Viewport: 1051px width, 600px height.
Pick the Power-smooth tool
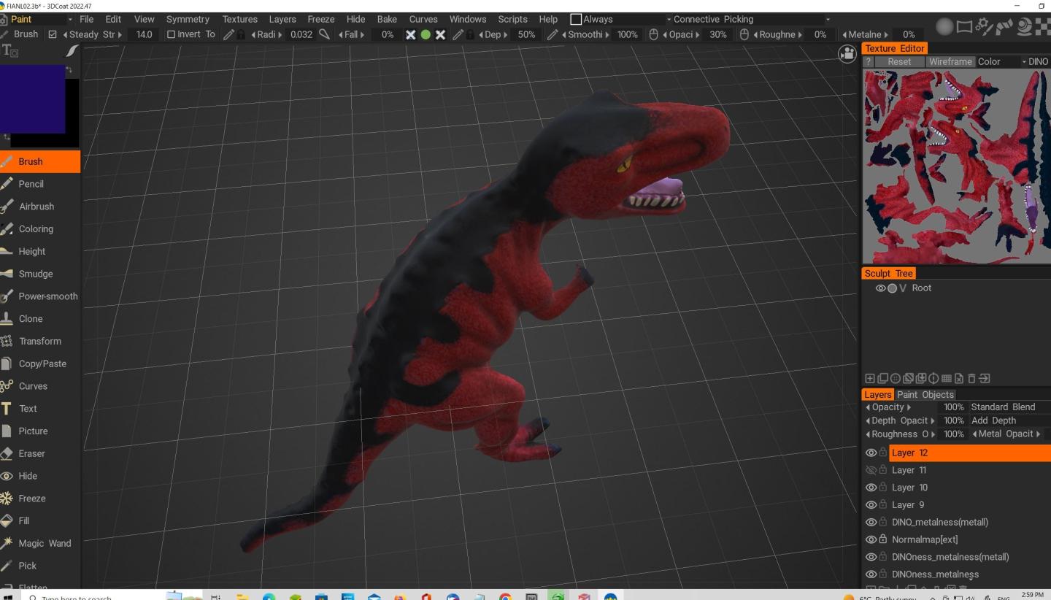click(x=39, y=296)
